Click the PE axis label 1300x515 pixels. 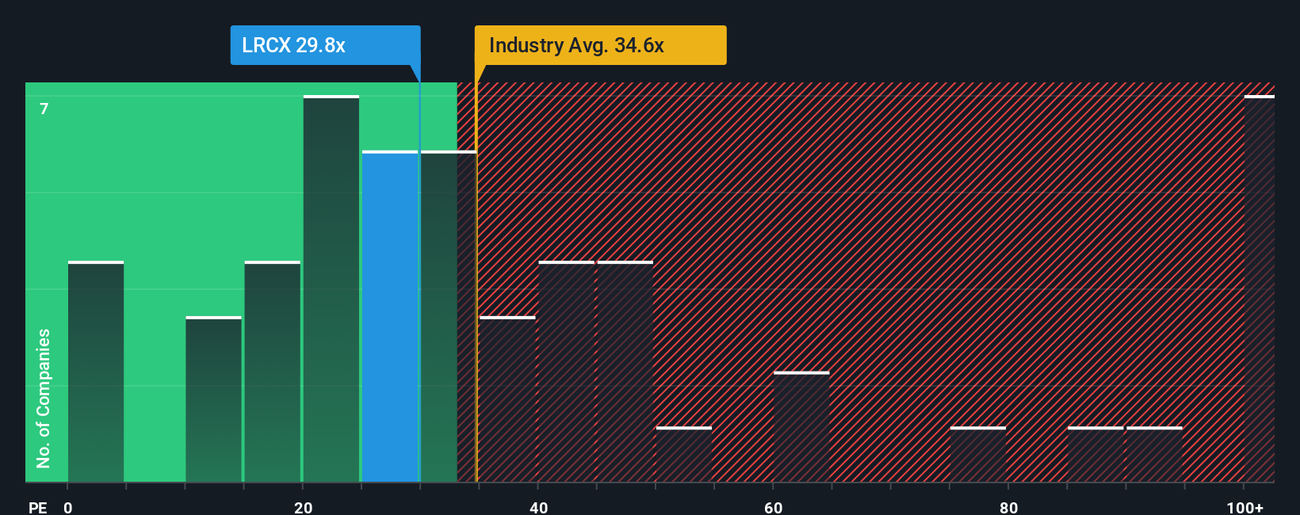click(x=38, y=508)
